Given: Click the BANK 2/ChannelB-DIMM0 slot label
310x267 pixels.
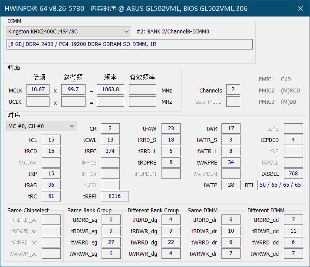Looking at the screenshot, I should 173,32.
